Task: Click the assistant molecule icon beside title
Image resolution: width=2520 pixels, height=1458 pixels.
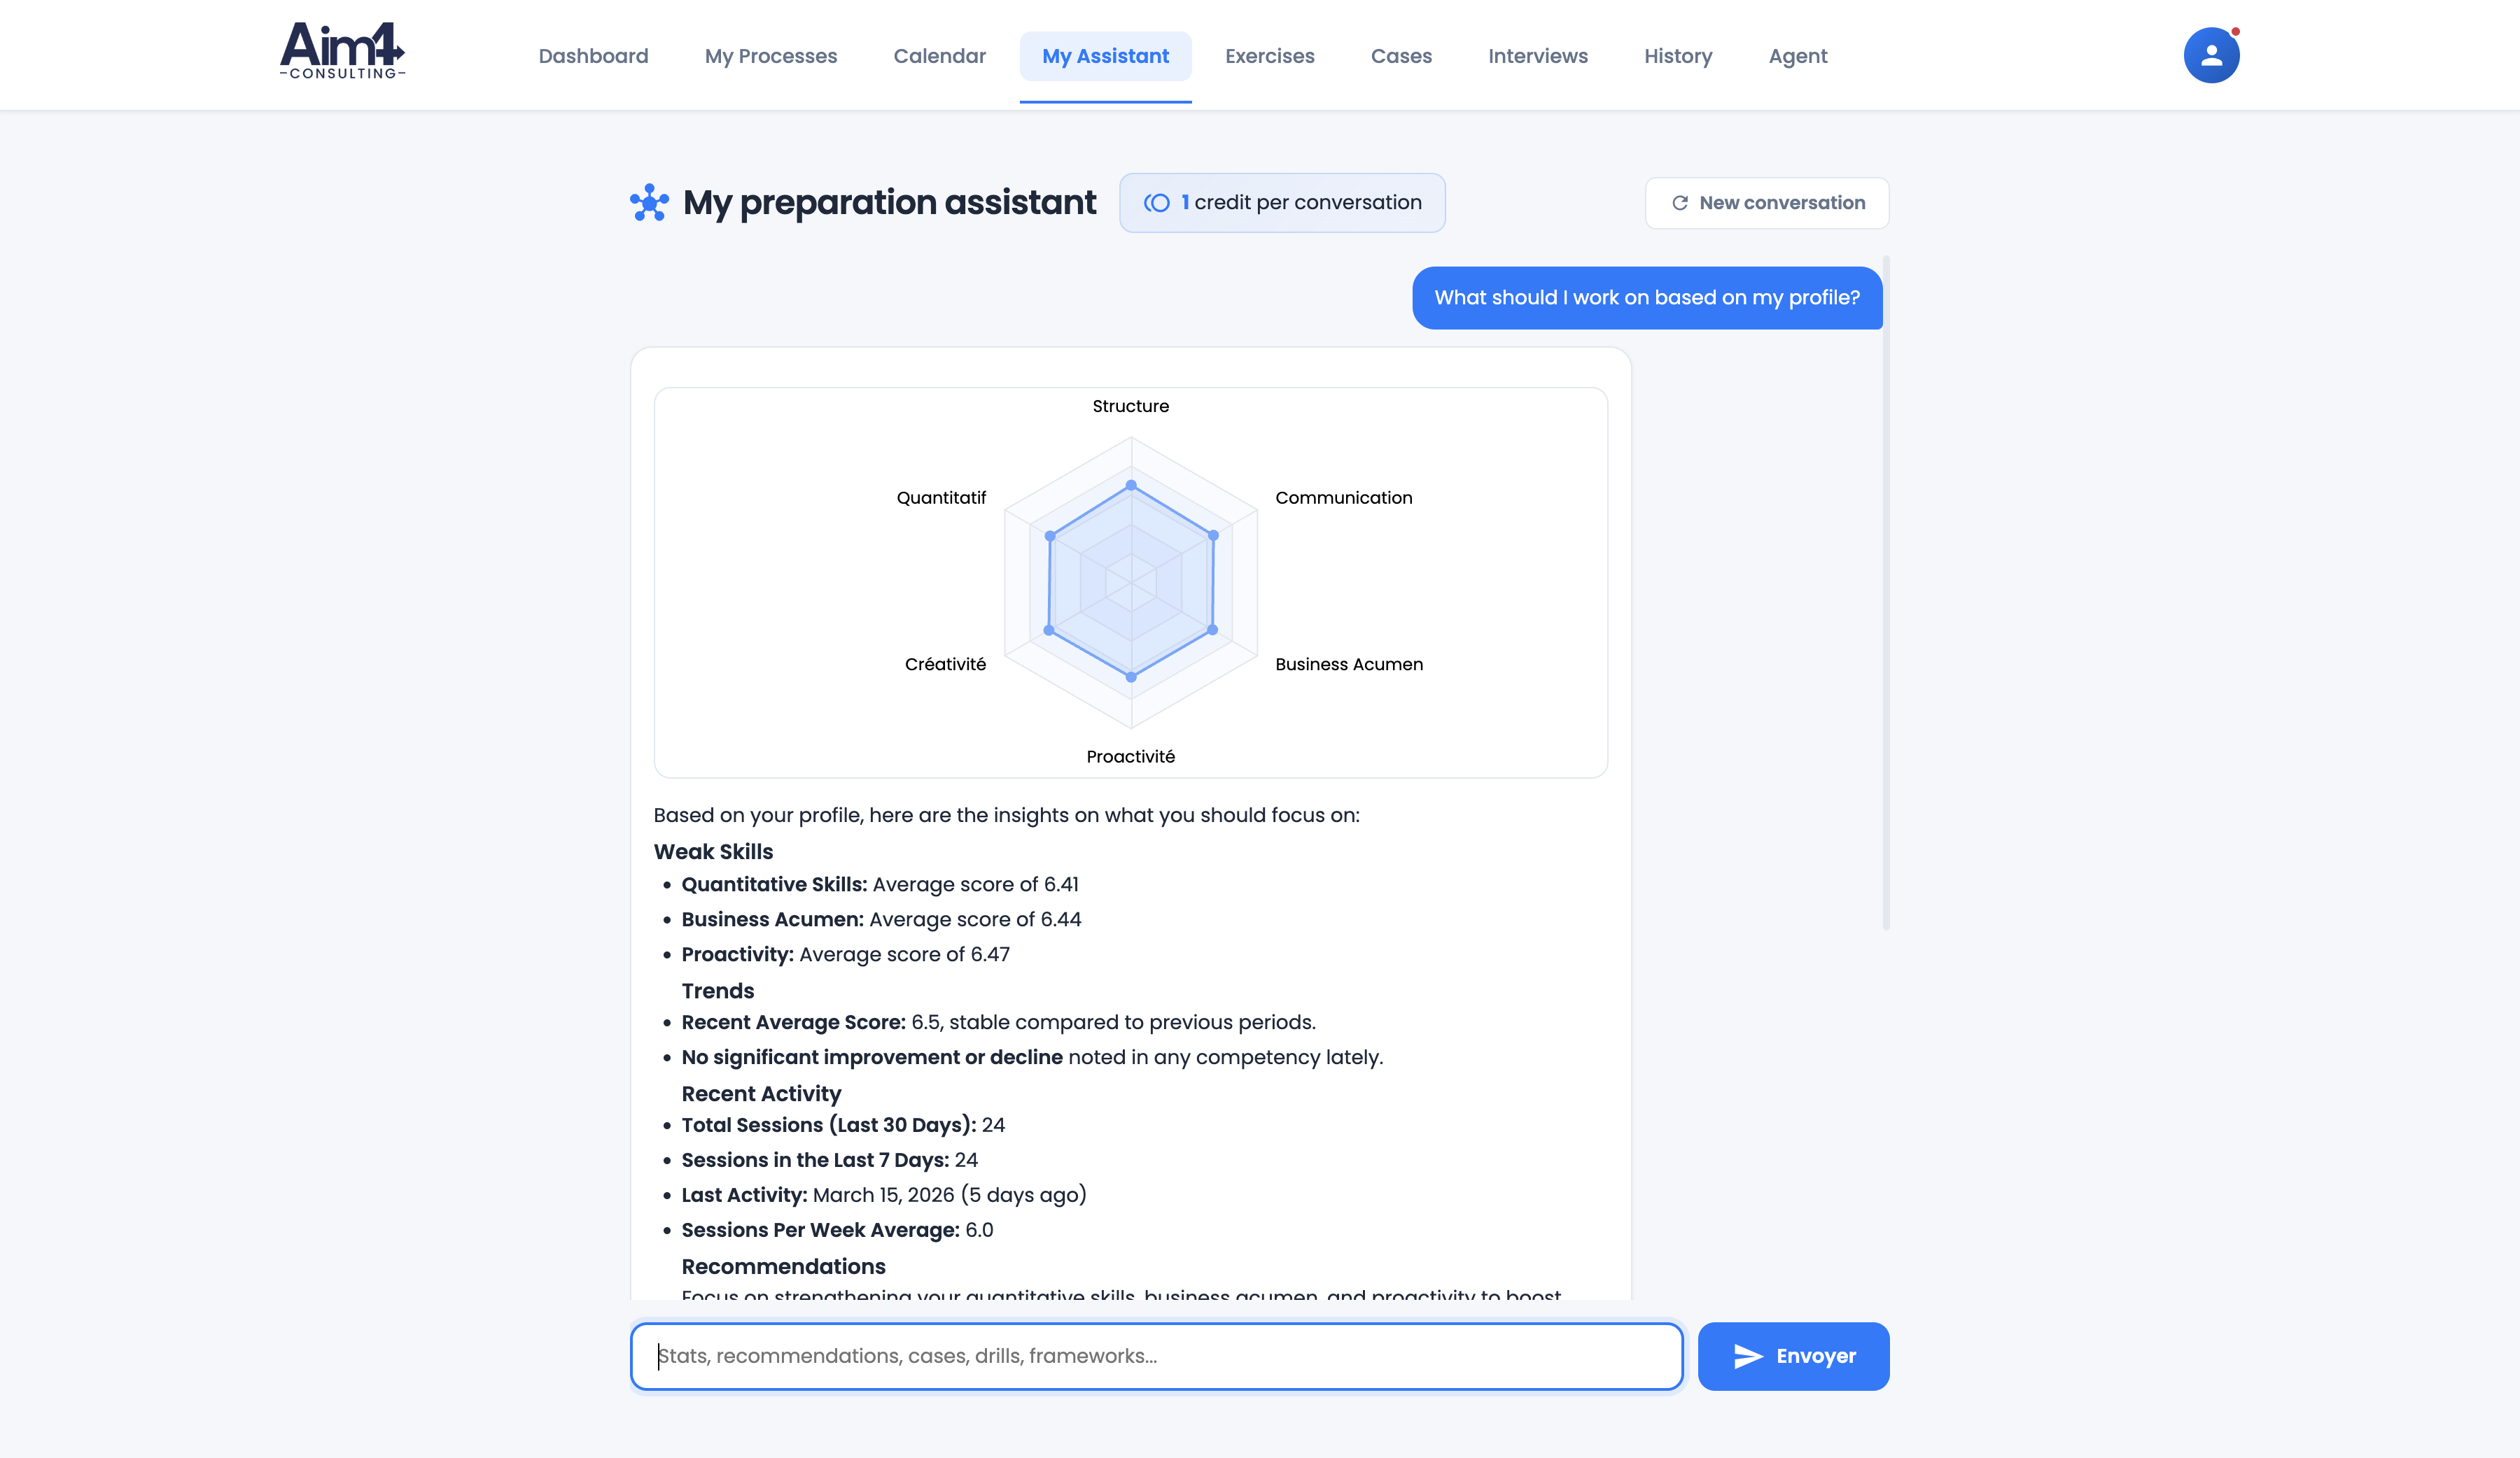Action: click(649, 203)
